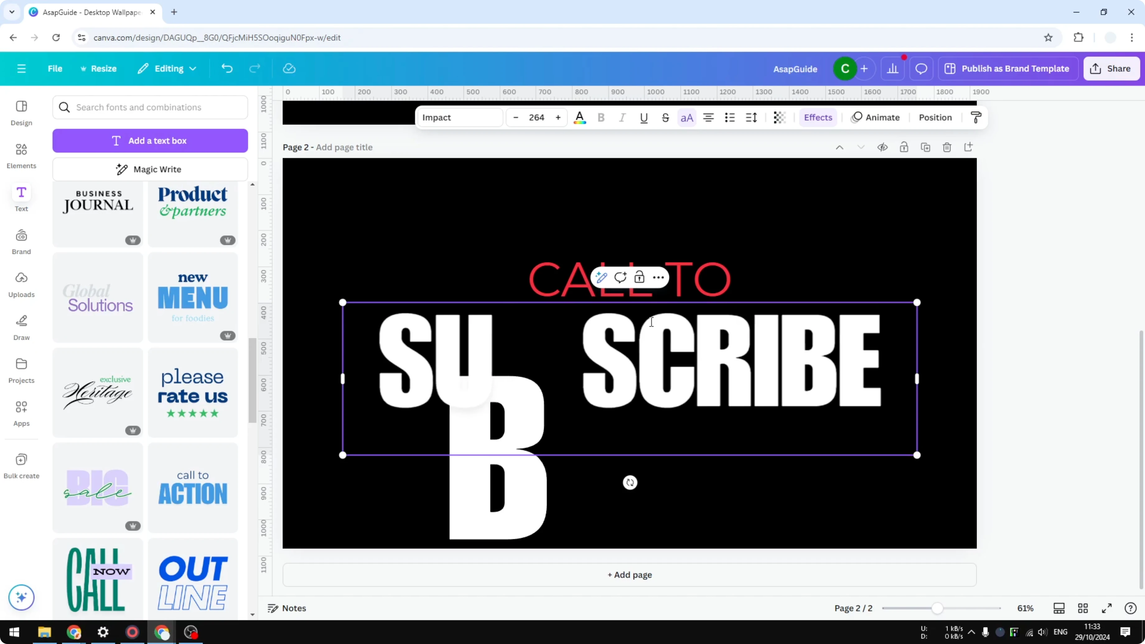Toggle uppercase with the aA control

tap(687, 117)
